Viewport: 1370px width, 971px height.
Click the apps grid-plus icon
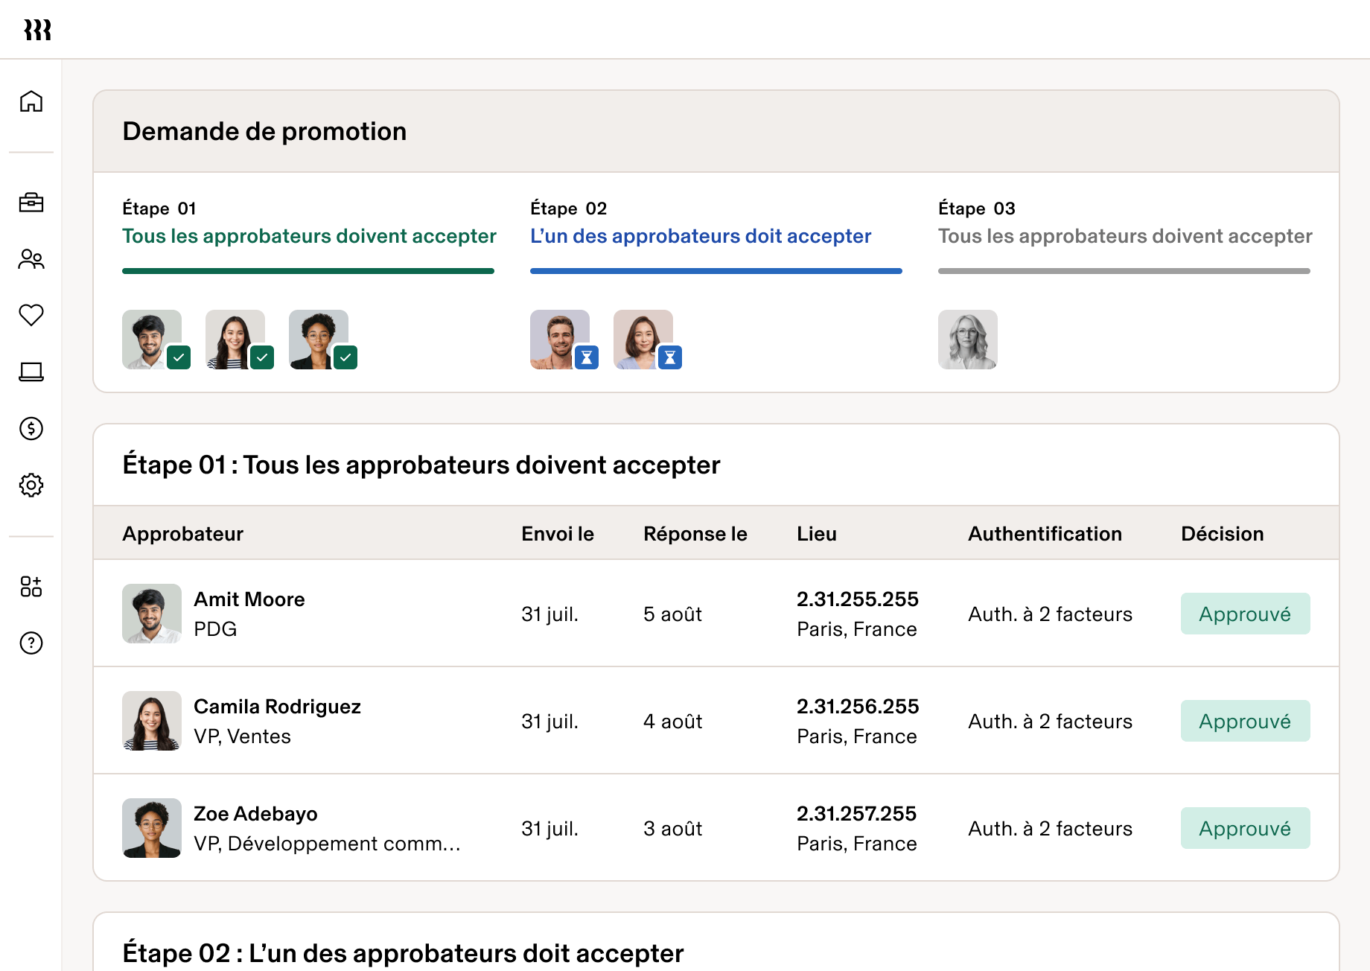click(x=31, y=587)
